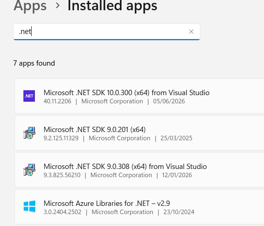The width and height of the screenshot is (264, 226).
Task: Click into the installed apps search box
Action: click(x=107, y=32)
